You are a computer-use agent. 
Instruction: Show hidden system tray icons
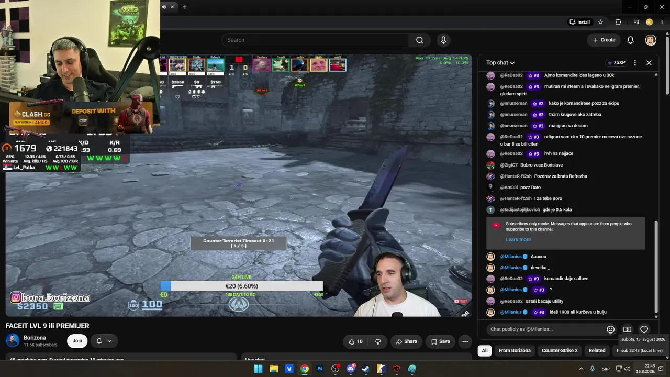point(581,369)
